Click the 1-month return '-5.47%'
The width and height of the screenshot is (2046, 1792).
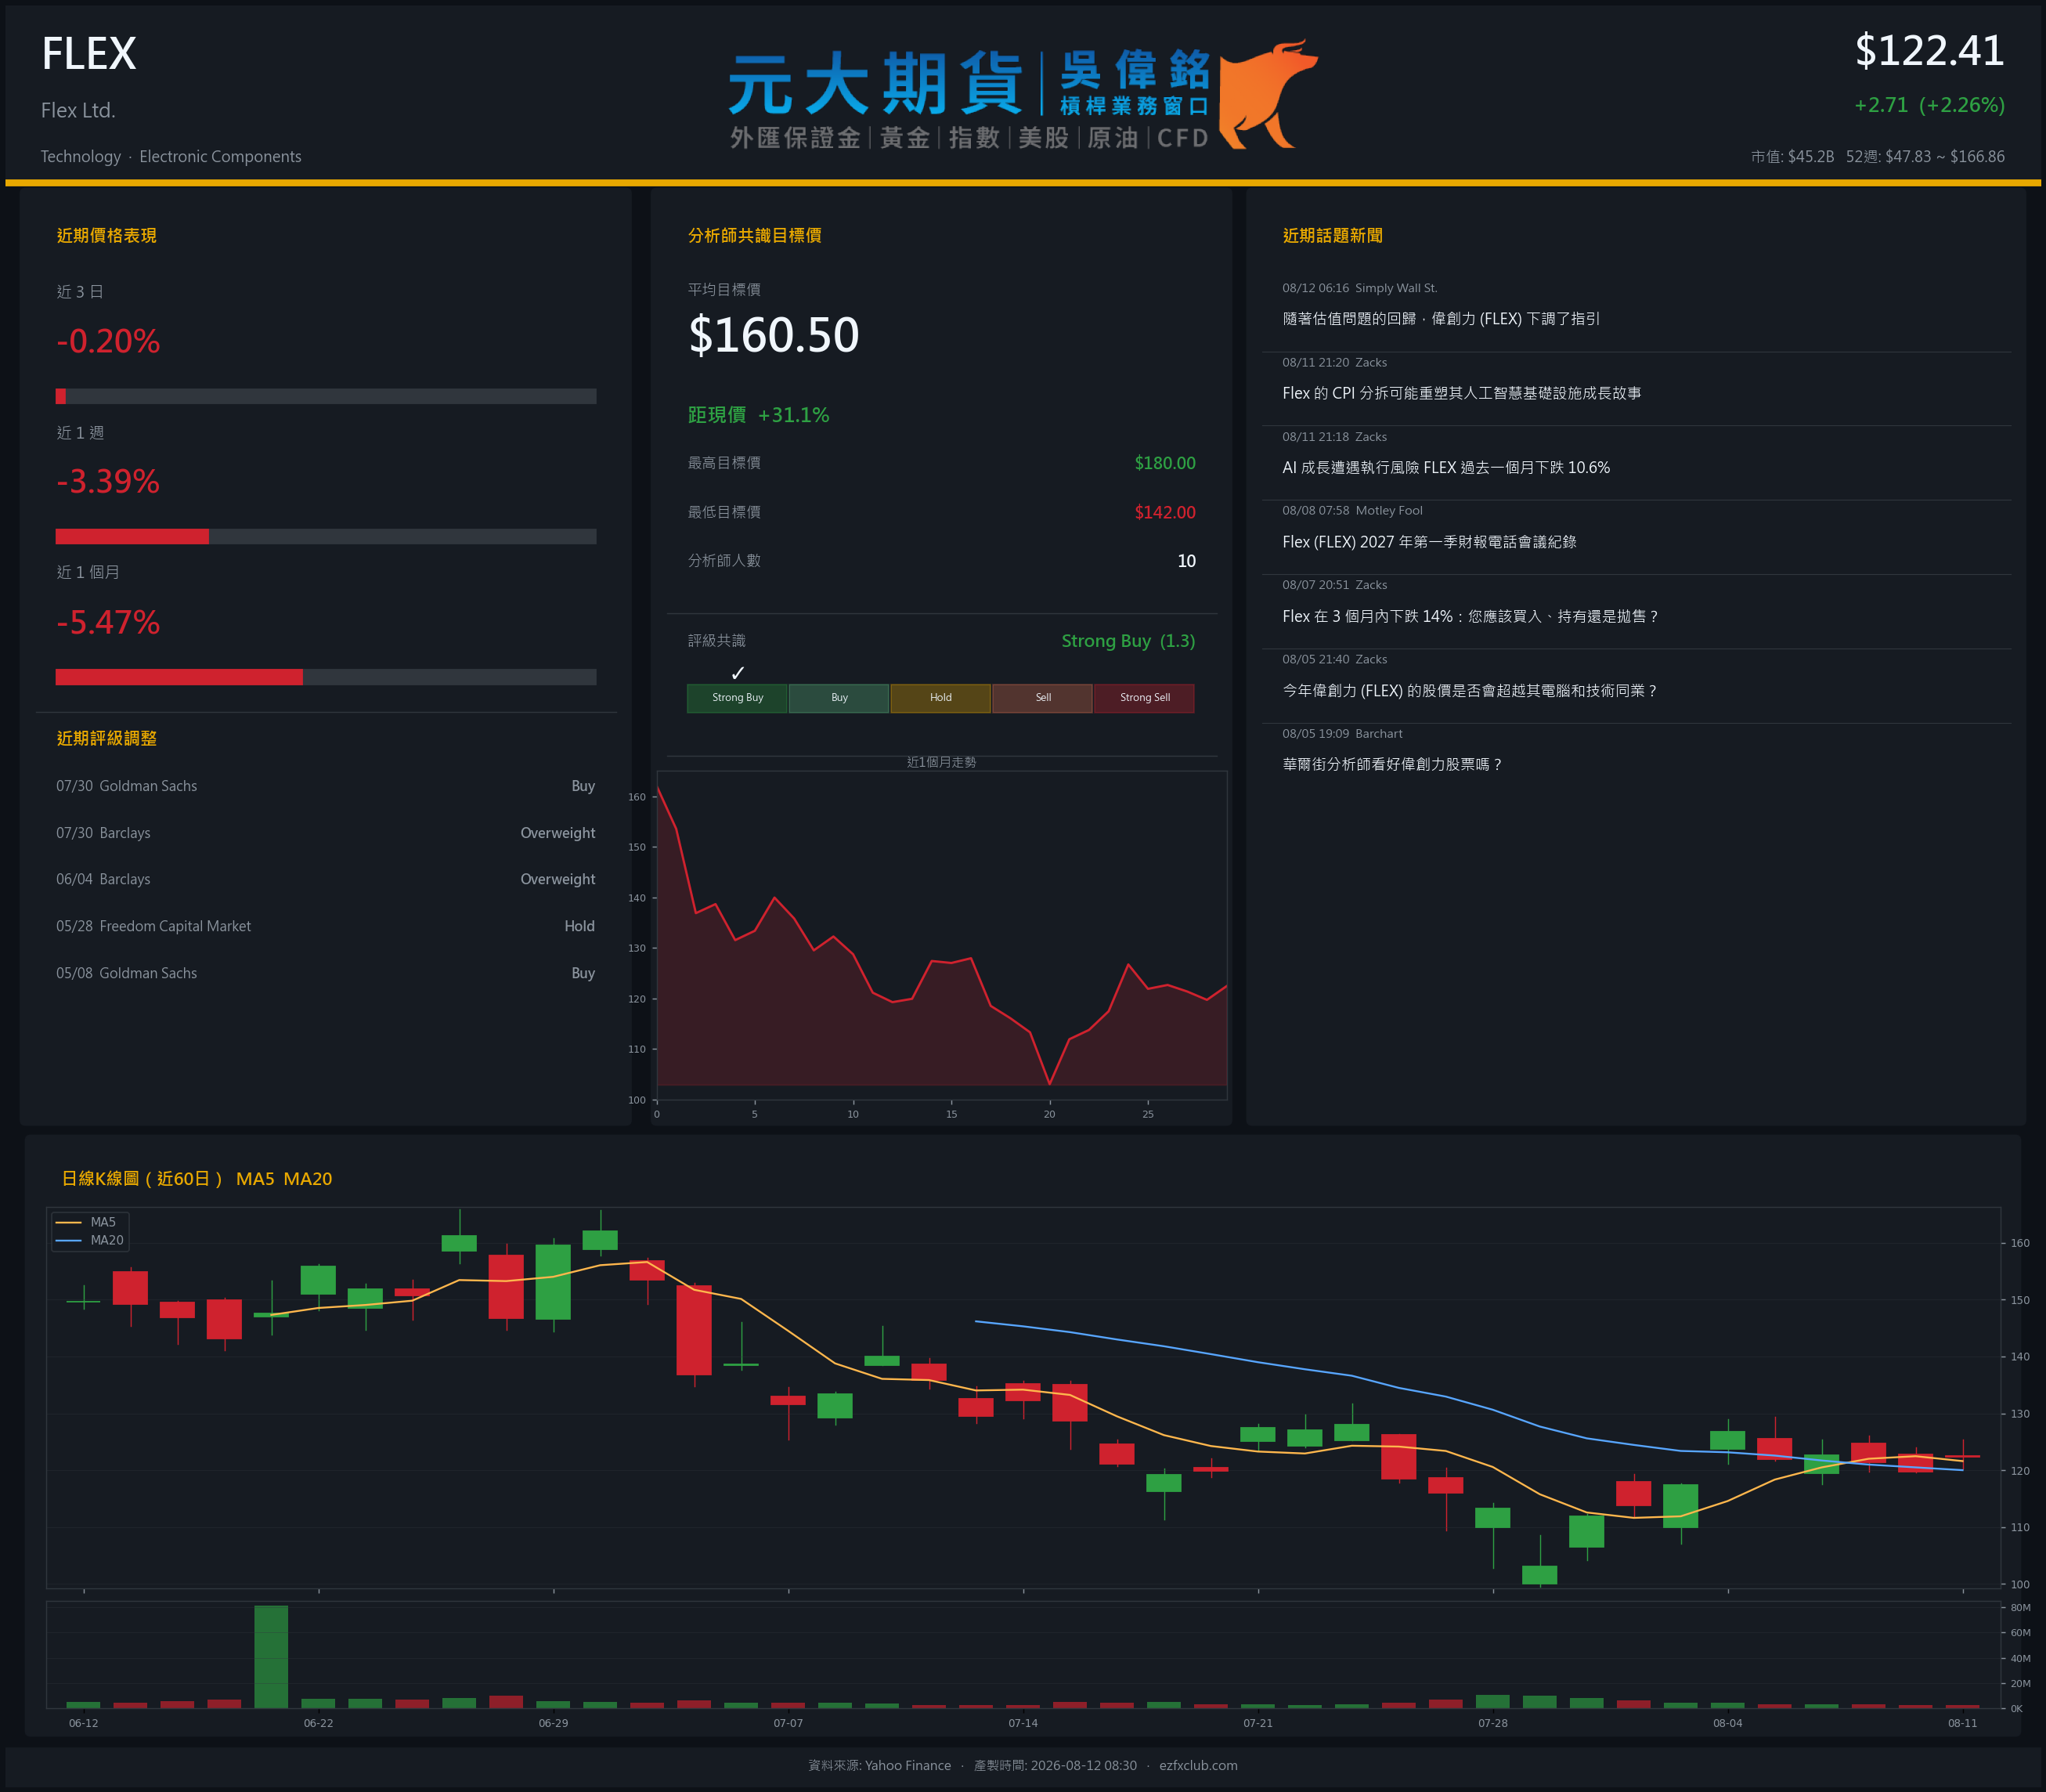pyautogui.click(x=108, y=622)
